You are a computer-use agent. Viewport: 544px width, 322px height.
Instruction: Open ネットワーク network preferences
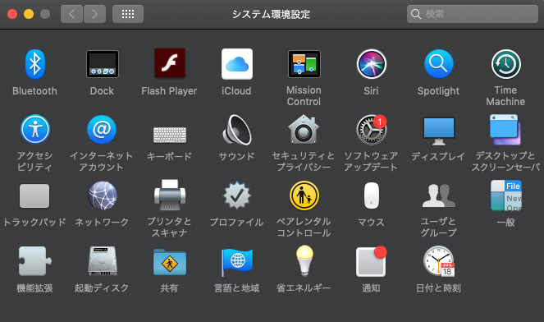coord(103,195)
